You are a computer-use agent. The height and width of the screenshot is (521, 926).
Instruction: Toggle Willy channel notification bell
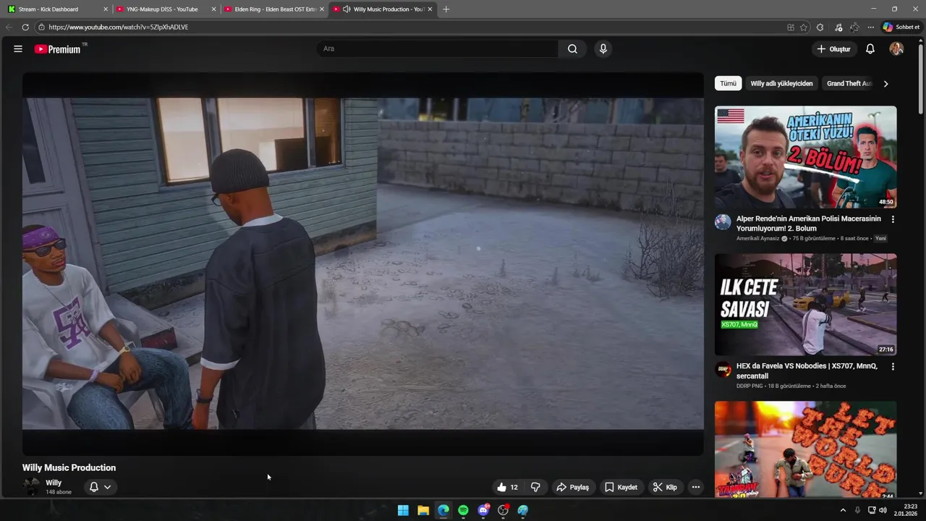coord(93,487)
